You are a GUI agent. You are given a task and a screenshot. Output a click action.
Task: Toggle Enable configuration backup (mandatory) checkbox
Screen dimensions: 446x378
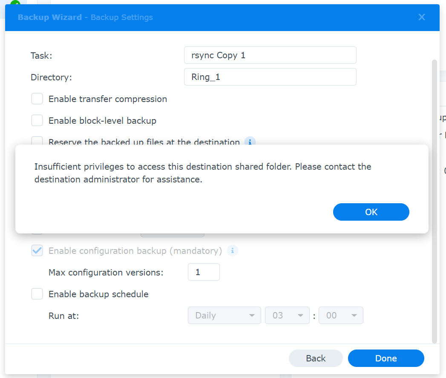(37, 250)
